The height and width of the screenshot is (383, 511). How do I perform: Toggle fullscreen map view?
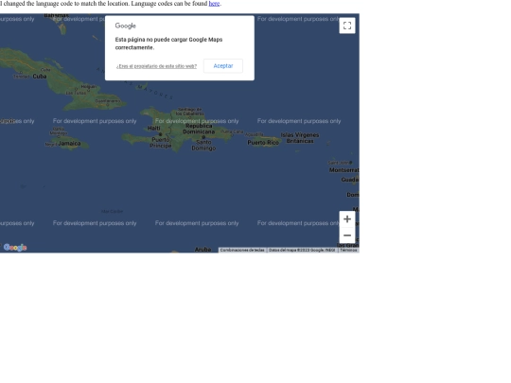pyautogui.click(x=347, y=26)
